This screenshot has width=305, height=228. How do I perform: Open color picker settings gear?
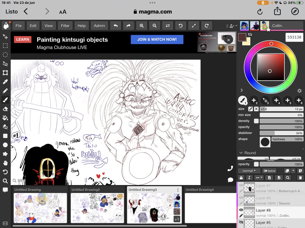(299, 91)
